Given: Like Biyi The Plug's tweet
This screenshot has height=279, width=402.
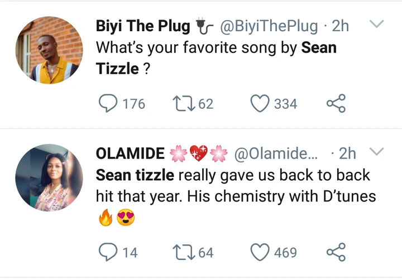Looking at the screenshot, I should (x=259, y=103).
